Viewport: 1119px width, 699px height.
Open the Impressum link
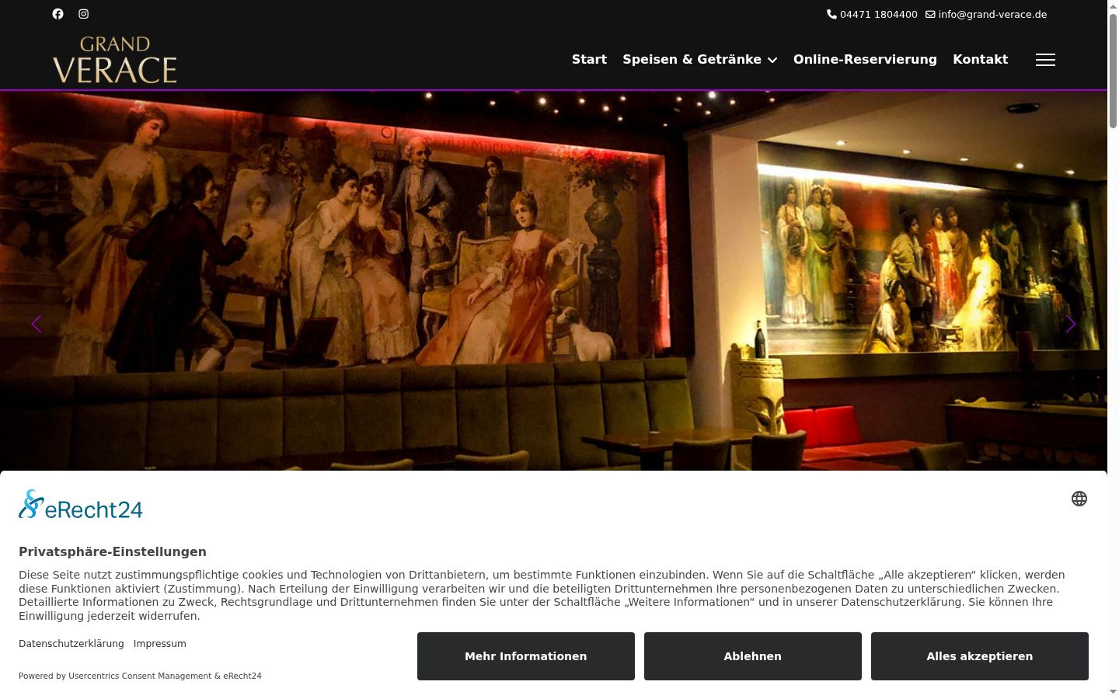point(159,644)
